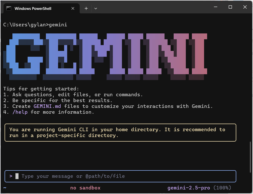Screen dimensions: 253x194
Task: Maximize the terminal window
Action: pyautogui.click(x=230, y=7)
